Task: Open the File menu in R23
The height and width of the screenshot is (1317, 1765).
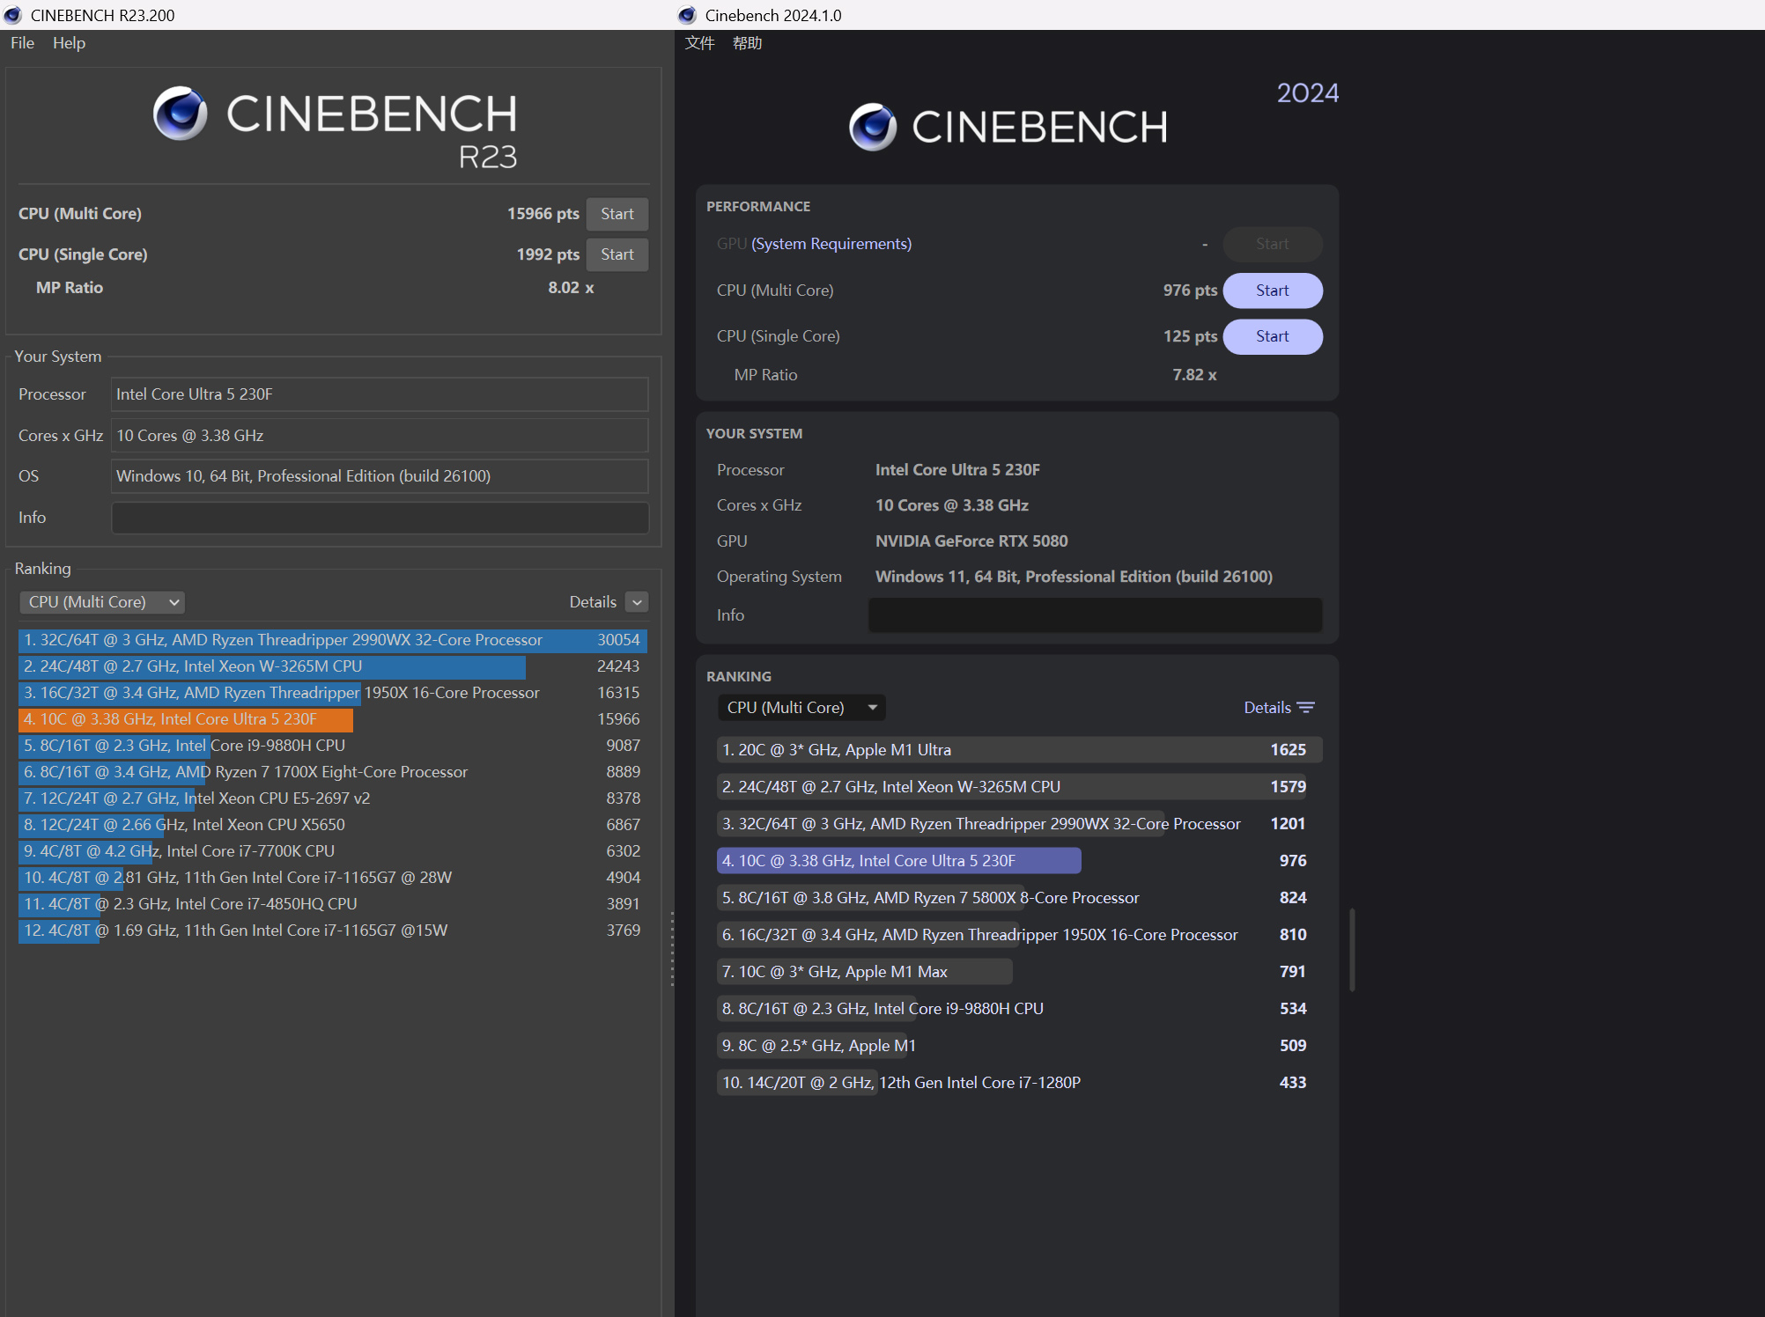Action: coord(22,43)
